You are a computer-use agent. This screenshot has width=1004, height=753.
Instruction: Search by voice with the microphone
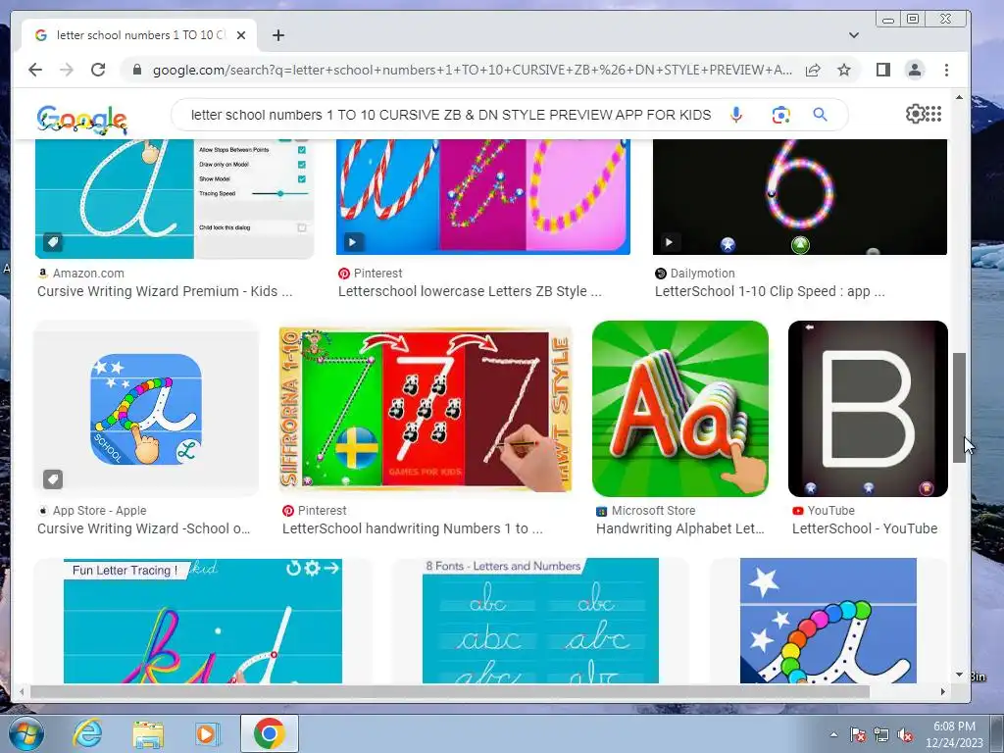[x=736, y=115]
